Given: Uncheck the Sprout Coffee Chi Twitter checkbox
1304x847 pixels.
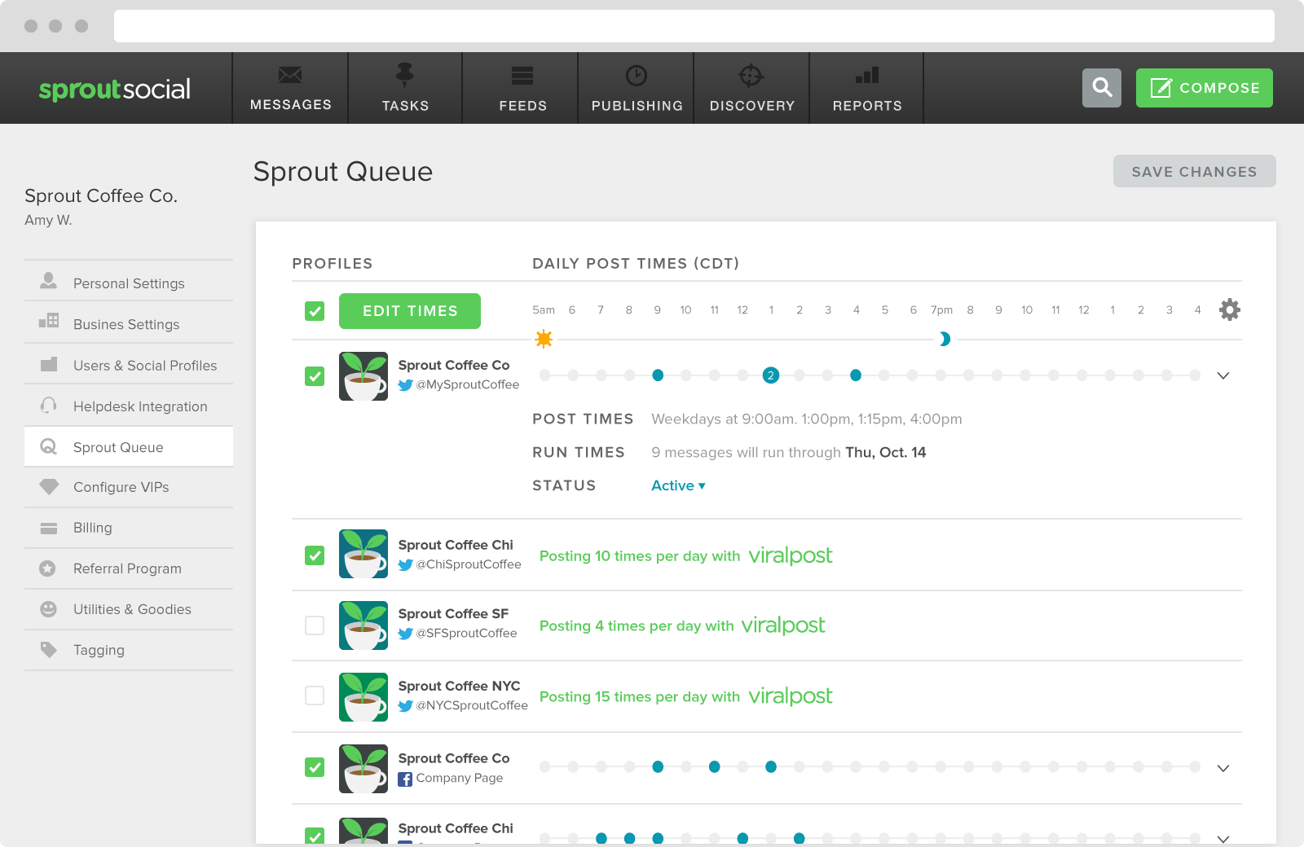Looking at the screenshot, I should tap(315, 555).
